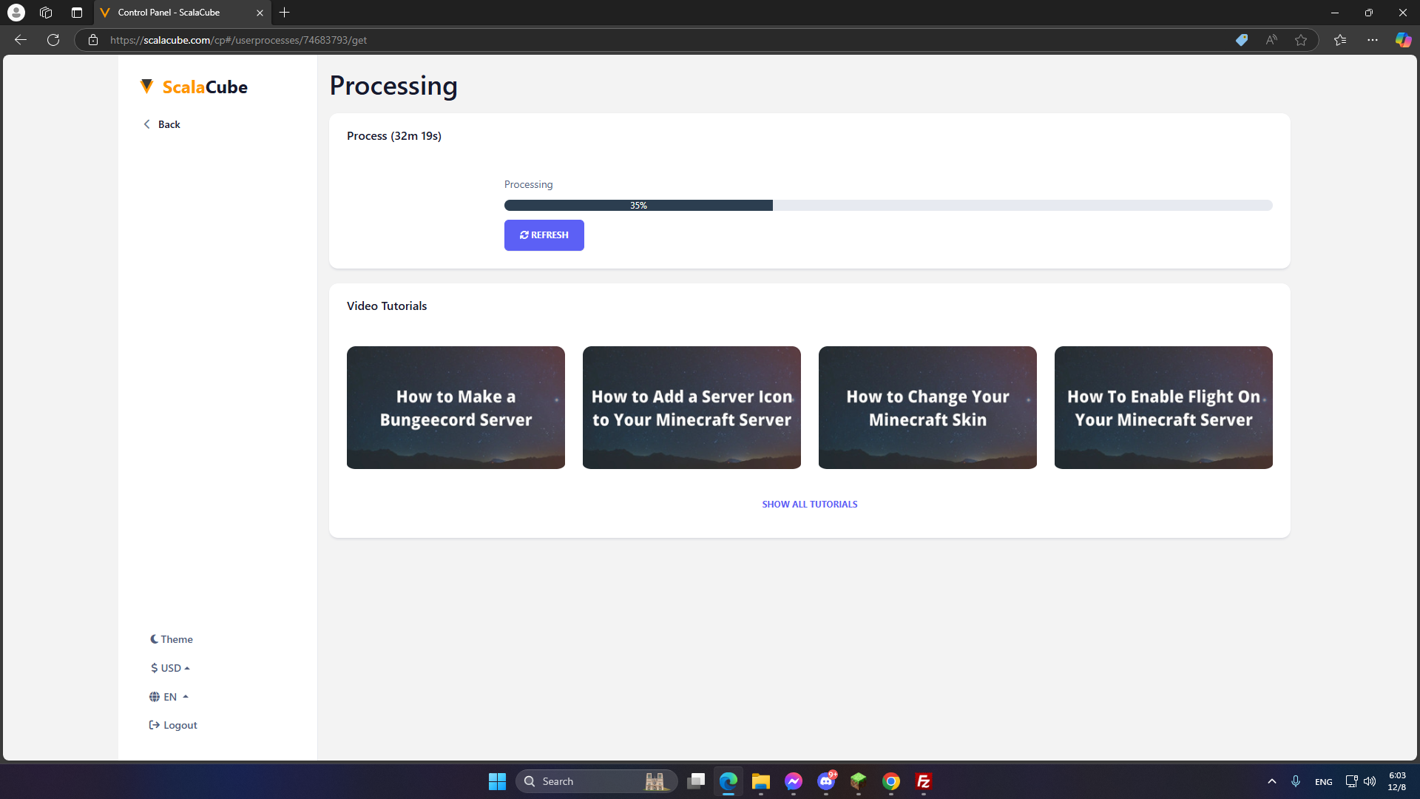Log out via the Logout link
1420x799 pixels.
pyautogui.click(x=173, y=725)
